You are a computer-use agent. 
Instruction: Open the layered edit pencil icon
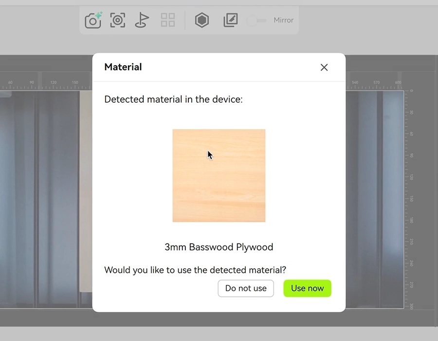click(231, 20)
